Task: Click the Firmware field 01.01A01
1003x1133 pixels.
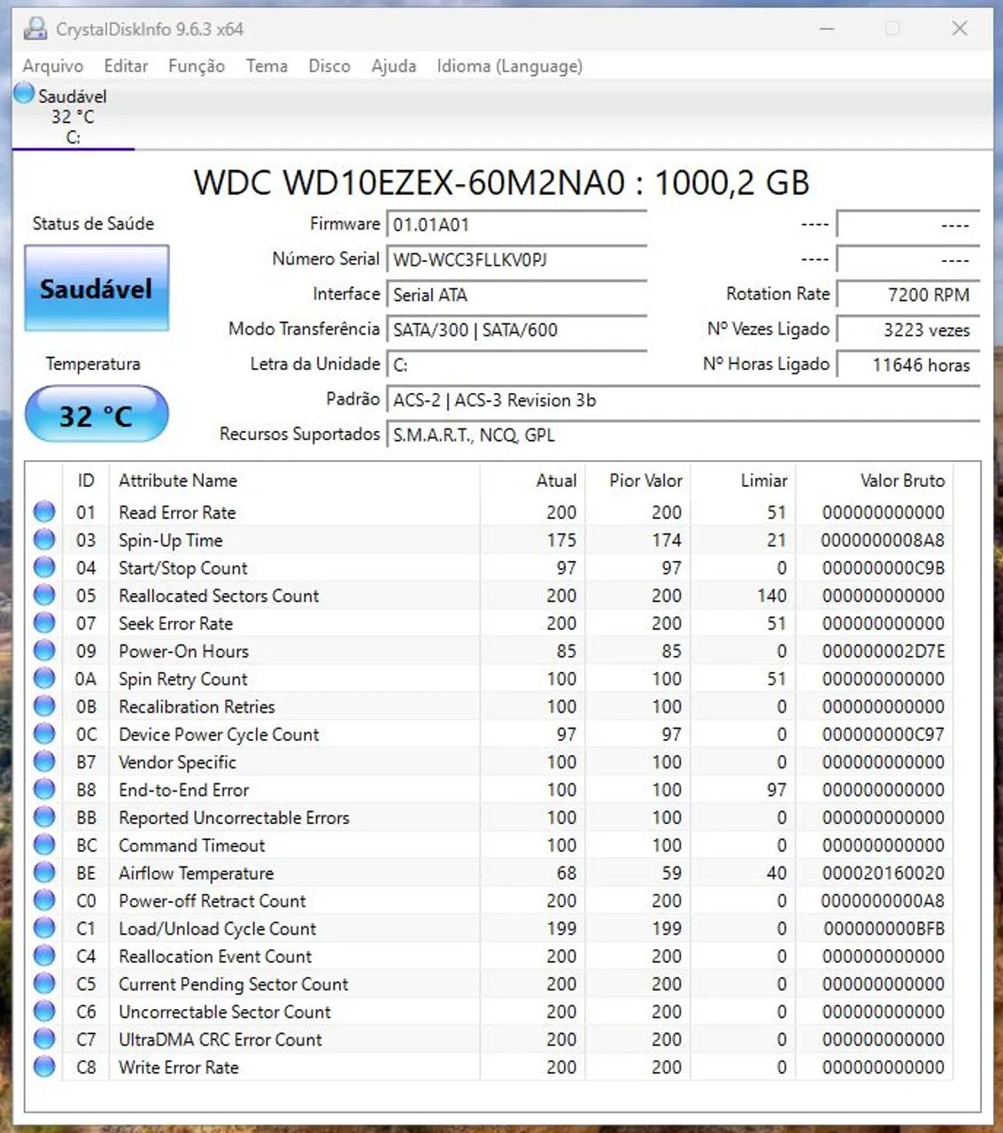Action: coord(517,225)
